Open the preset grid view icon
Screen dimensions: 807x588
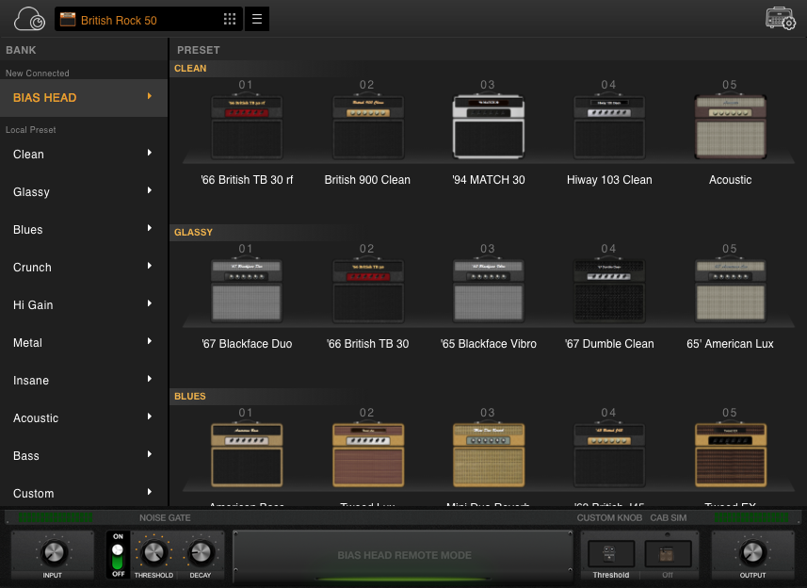229,18
